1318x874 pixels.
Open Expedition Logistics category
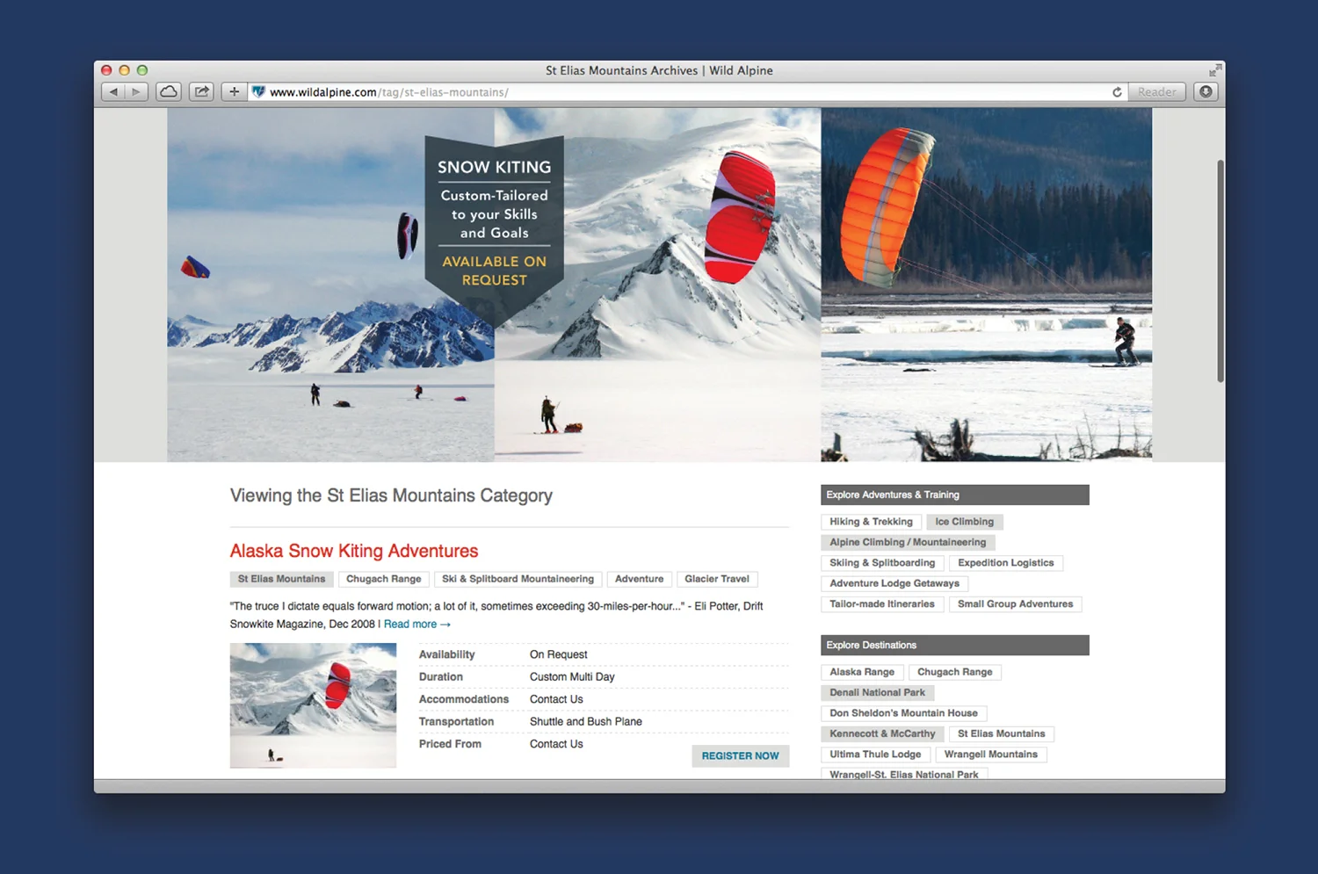(1005, 563)
